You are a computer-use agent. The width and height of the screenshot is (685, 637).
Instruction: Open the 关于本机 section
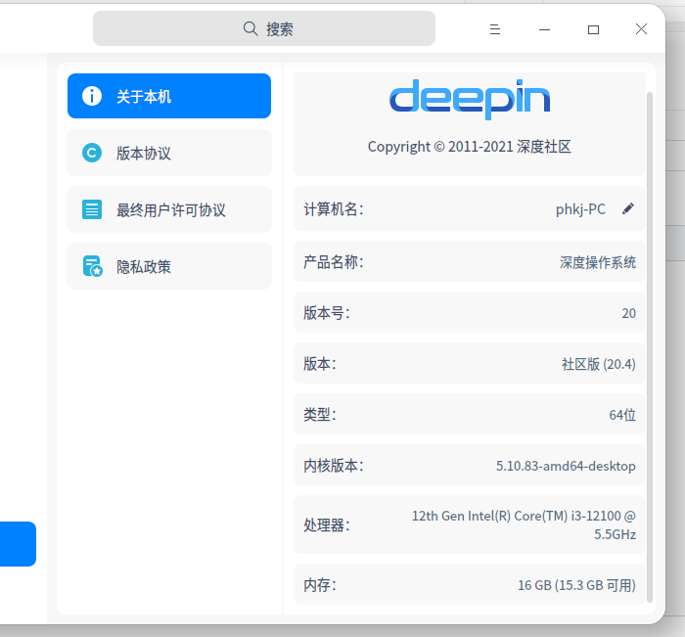[x=169, y=96]
